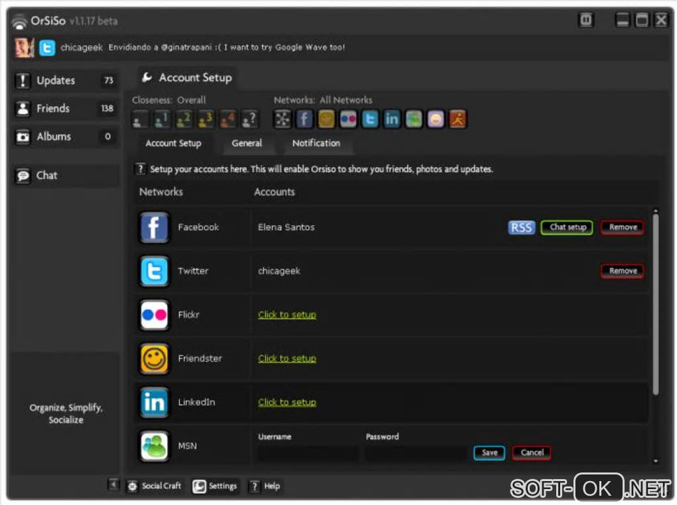Click the large MSN icon in the list
This screenshot has width=677, height=505.
tap(154, 447)
